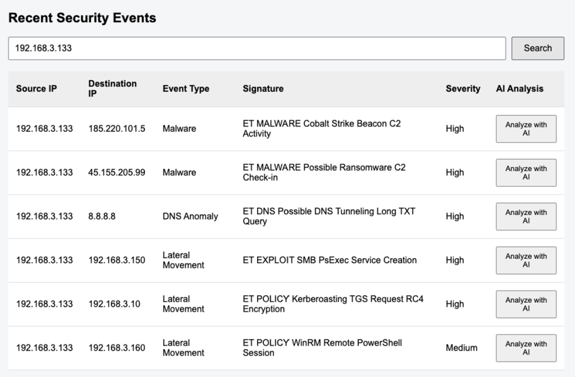Click Lateral Movement in the PsExec row
Viewport: 575px width, 377px height.
pos(184,260)
